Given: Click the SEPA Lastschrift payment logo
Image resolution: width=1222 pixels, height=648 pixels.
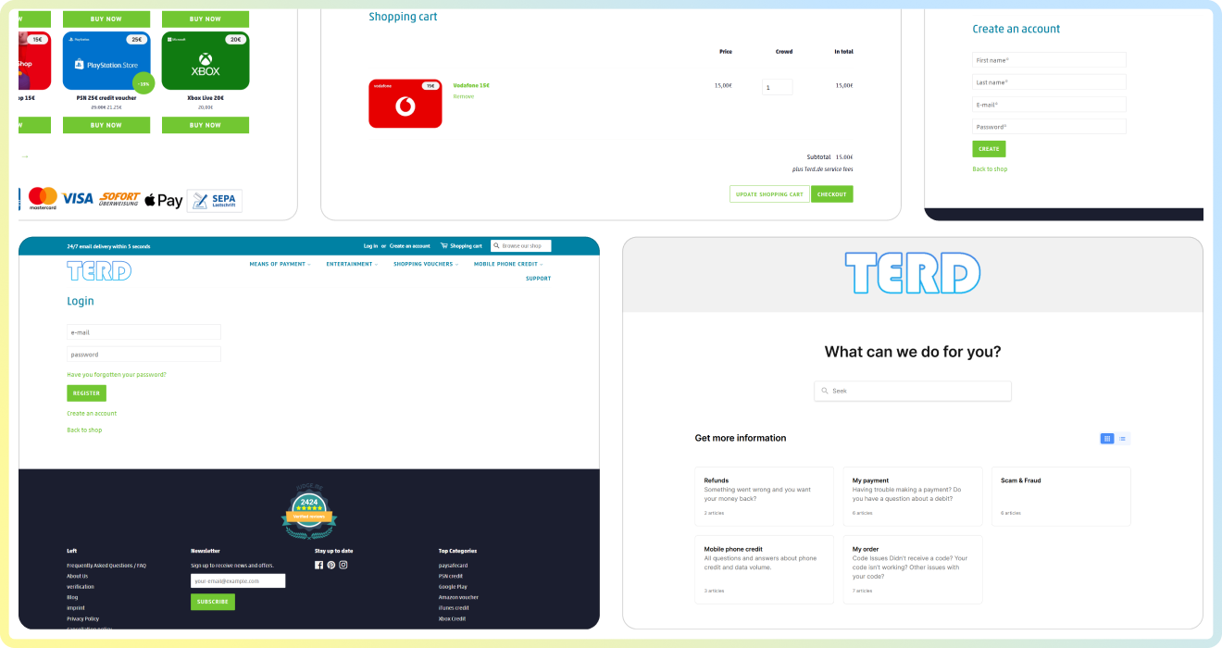Looking at the screenshot, I should tap(215, 201).
